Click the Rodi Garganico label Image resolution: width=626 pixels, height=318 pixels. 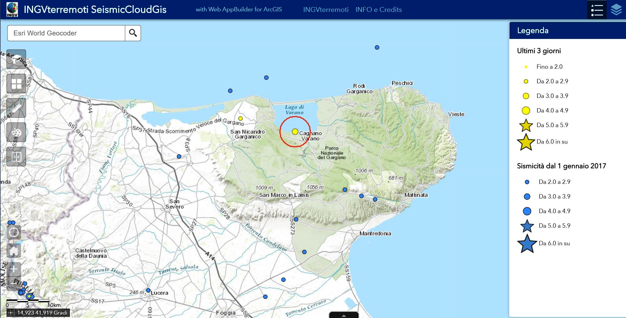point(360,89)
